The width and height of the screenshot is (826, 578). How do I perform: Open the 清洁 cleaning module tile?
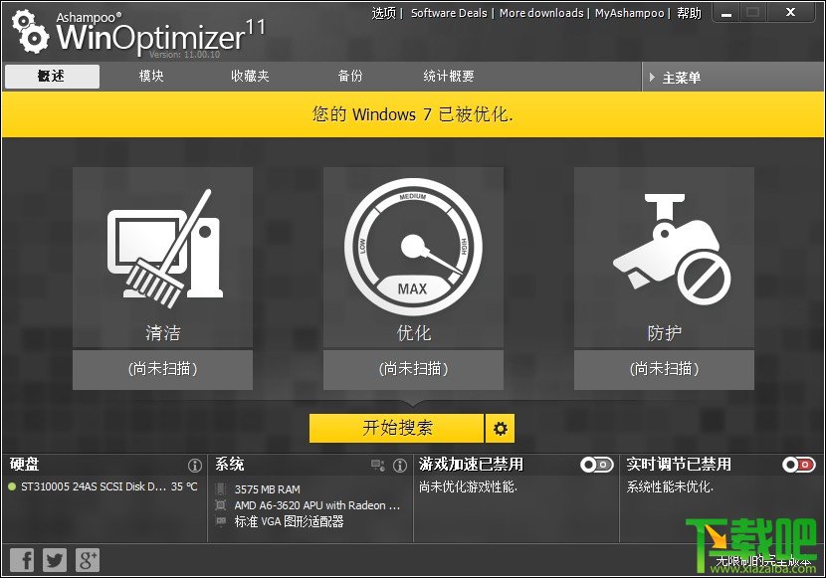(162, 258)
